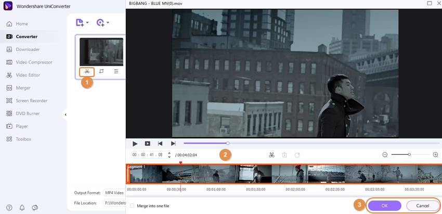Image resolution: width=442 pixels, height=214 pixels.
Task: Open the help question mark icon
Action: coord(9,208)
